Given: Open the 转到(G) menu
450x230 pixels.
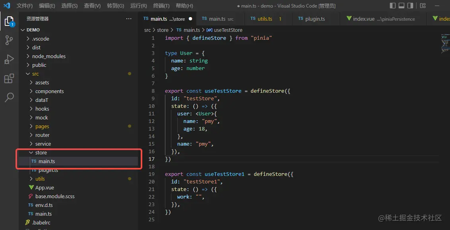Looking at the screenshot, I should tap(115, 6).
